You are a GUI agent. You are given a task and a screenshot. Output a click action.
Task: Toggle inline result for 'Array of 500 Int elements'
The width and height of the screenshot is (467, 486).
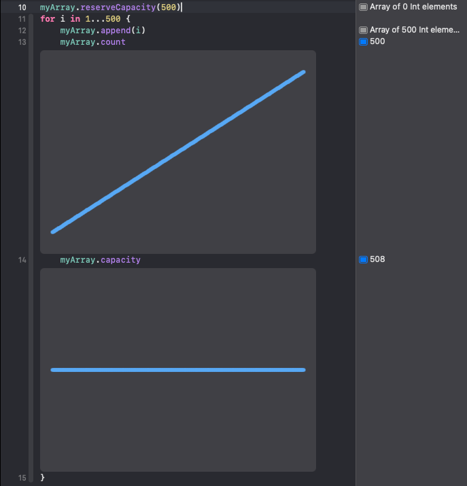click(363, 30)
